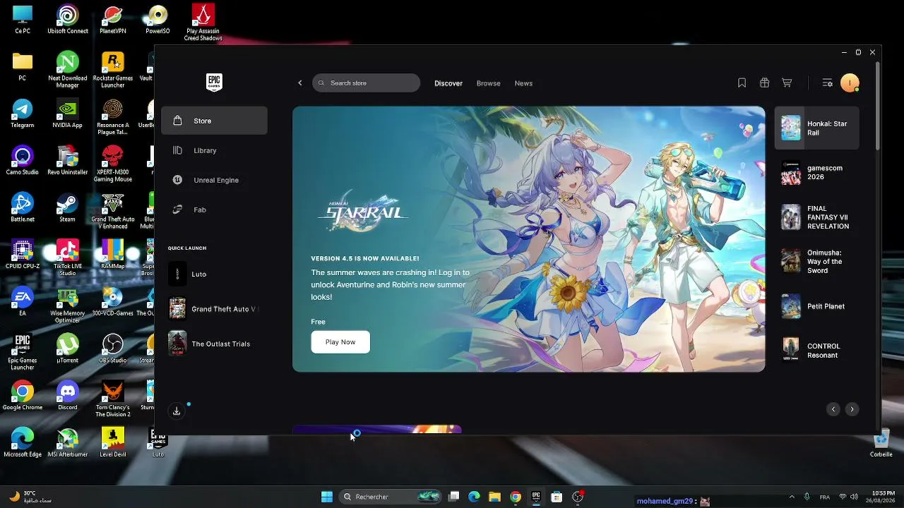Screen dimensions: 904x508
Task: Select the Battle.net desktop shortcut
Action: point(22,208)
